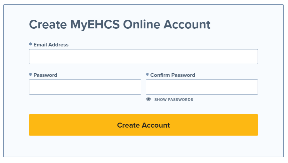This screenshot has width=288, height=163.
Task: Click the required asterisk beside Email Address
Action: tap(30, 44)
